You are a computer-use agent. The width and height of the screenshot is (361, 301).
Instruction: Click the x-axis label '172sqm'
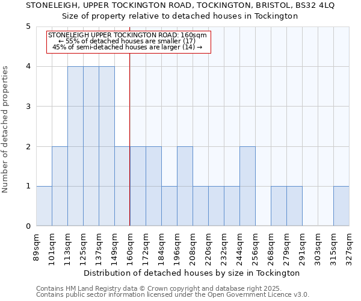tap(146, 249)
